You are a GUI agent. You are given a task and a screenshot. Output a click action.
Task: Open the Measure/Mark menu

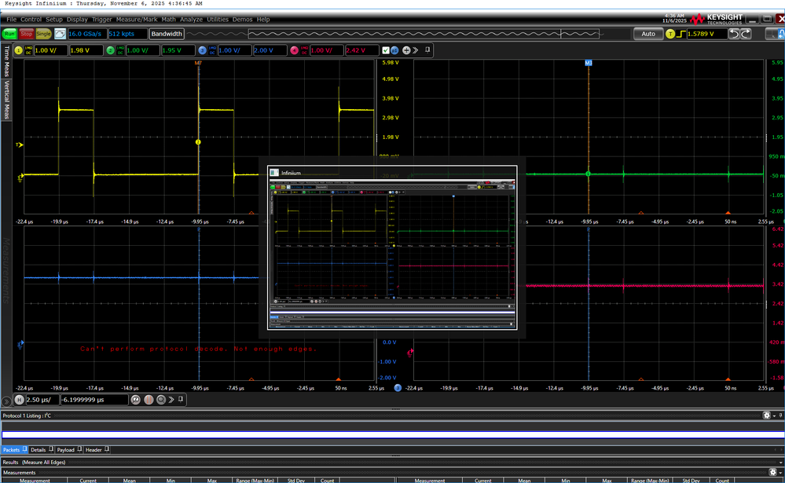[138, 19]
